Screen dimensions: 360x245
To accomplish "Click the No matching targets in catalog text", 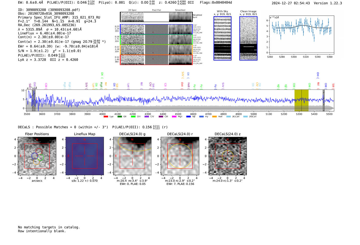I will (49, 227).
